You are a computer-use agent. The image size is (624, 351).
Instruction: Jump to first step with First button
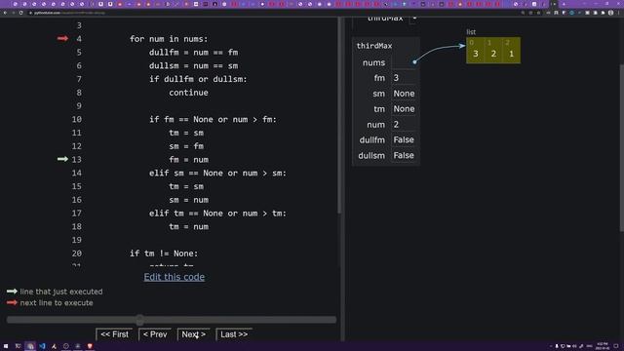click(114, 334)
